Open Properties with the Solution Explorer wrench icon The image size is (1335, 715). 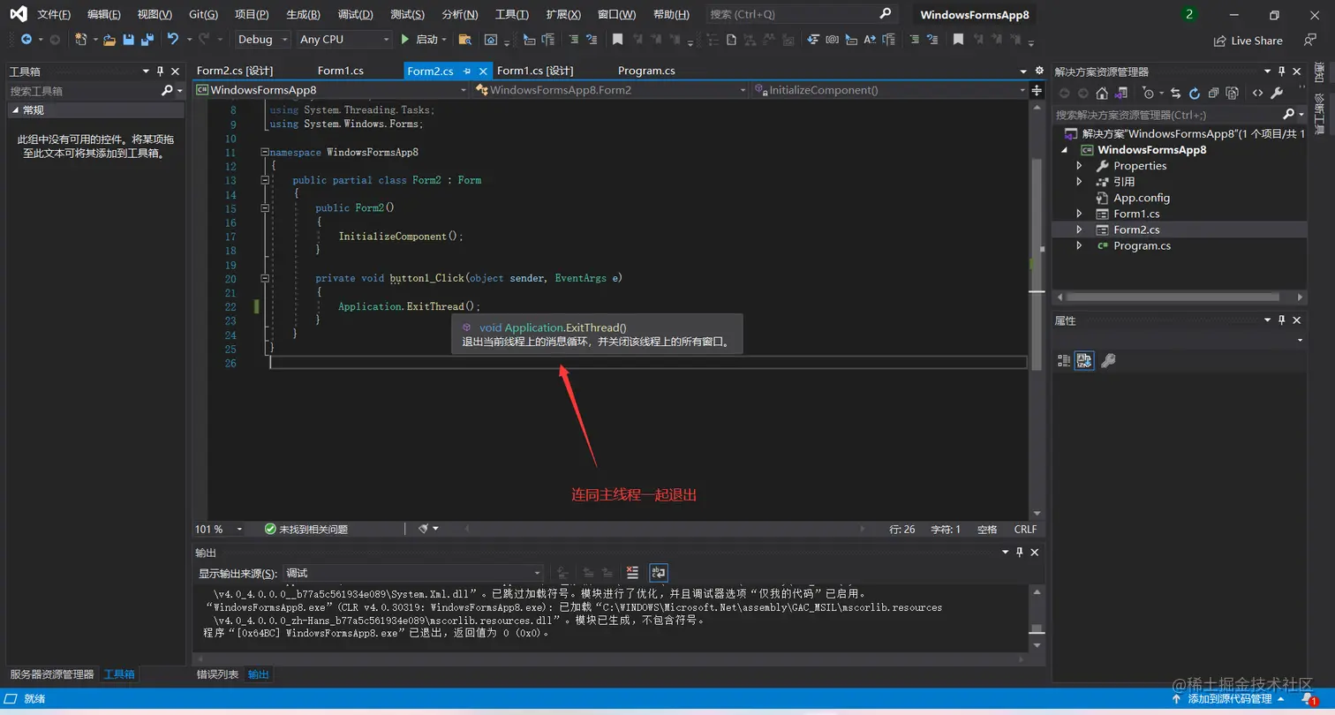[x=1277, y=93]
